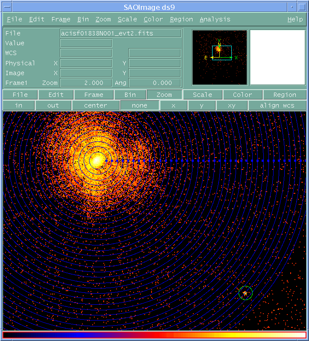Zoom in with the 'in' button

[19, 105]
